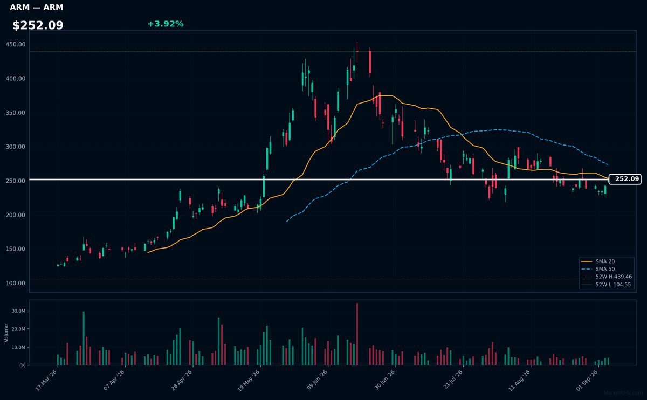Viewport: 647px width, 400px height.
Task: Click the 07 Apr '26 date label
Action: click(113, 381)
